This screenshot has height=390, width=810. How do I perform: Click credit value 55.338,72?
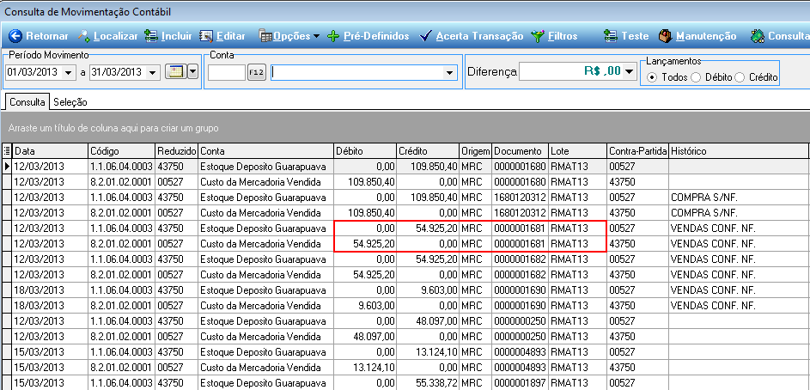428,383
